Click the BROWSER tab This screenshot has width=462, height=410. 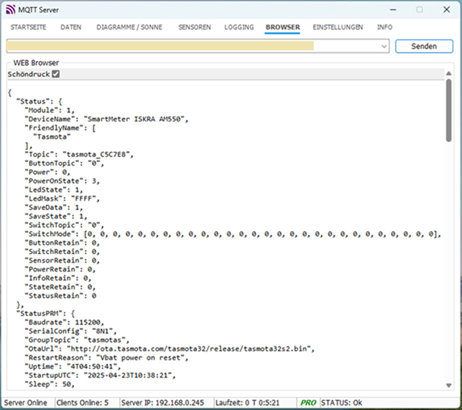(x=283, y=27)
